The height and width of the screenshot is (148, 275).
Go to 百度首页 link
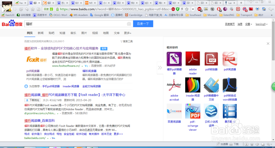pyautogui.click(x=230, y=24)
